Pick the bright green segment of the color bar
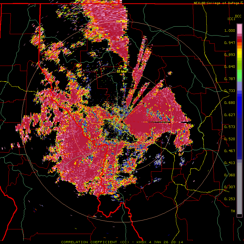The height and width of the screenshot is (244, 244). click(x=239, y=74)
